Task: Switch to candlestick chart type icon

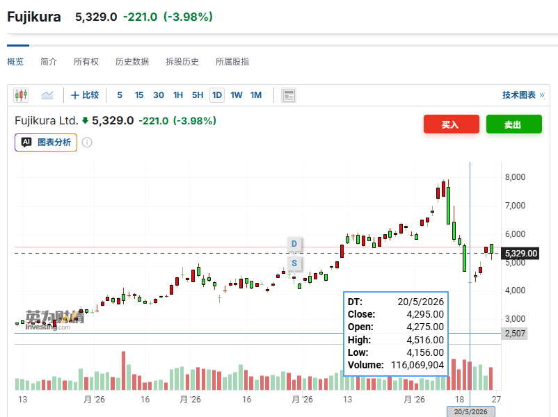Action: pos(21,95)
